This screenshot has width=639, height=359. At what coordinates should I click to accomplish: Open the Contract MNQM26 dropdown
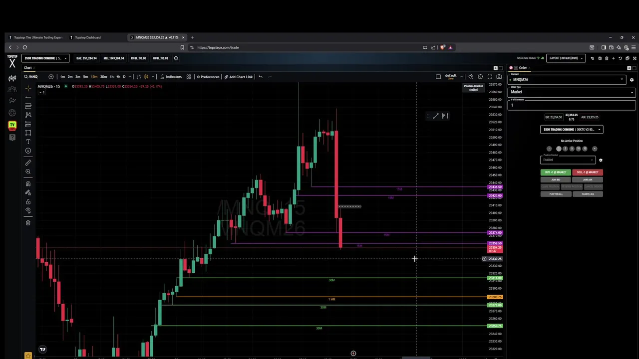point(568,80)
